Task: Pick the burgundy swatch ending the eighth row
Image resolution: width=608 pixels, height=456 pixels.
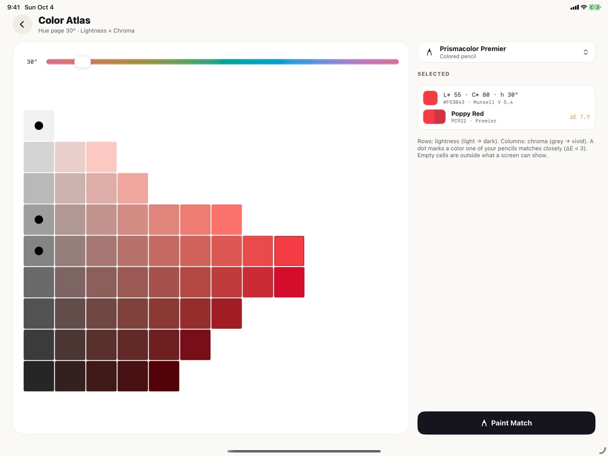Action: tap(195, 345)
